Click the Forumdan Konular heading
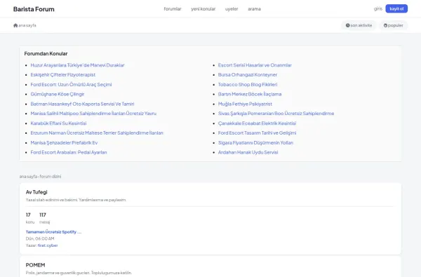Image resolution: width=421 pixels, height=277 pixels. click(46, 54)
